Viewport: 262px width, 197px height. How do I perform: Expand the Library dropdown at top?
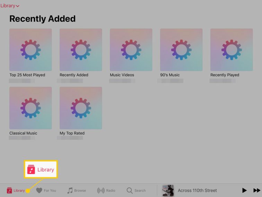(10, 6)
